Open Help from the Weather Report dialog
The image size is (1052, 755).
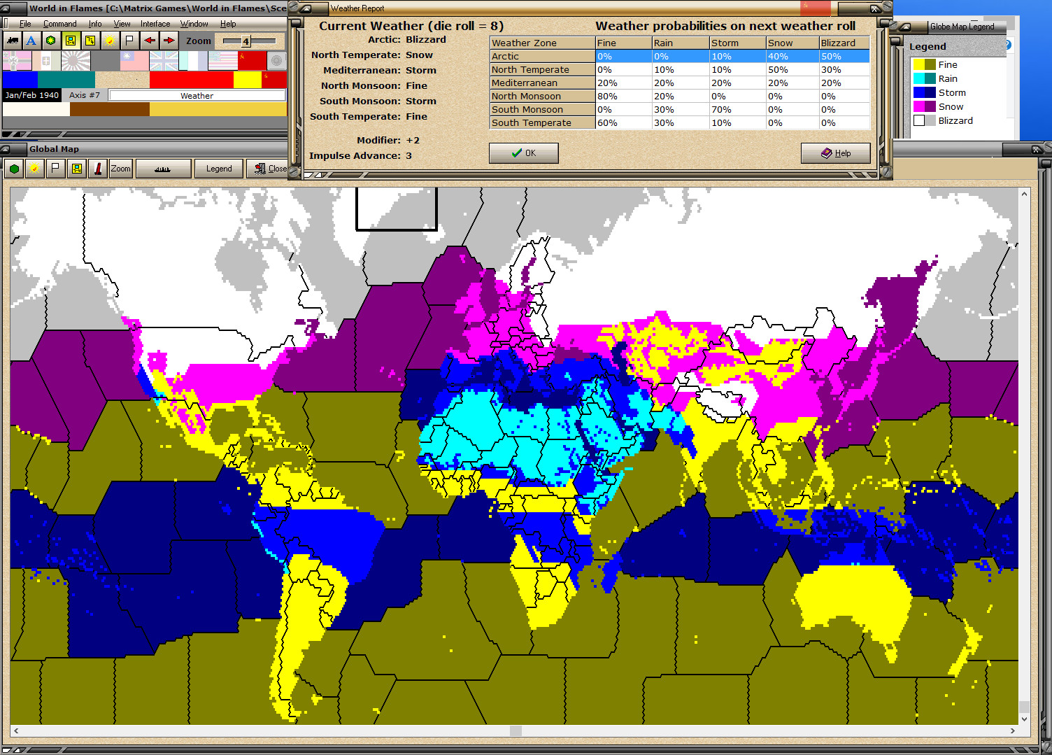tap(836, 153)
